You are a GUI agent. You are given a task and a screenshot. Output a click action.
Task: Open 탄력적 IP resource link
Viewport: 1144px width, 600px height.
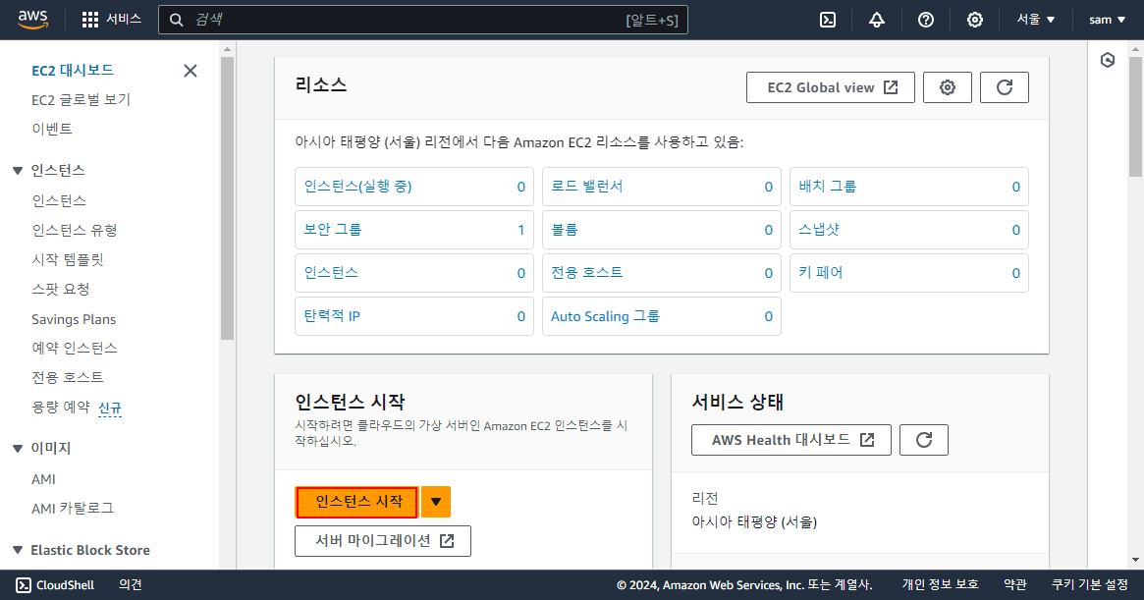pos(332,316)
